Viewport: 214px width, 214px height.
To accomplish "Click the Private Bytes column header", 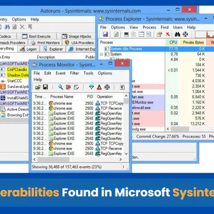I will pyautogui.click(x=193, y=42).
